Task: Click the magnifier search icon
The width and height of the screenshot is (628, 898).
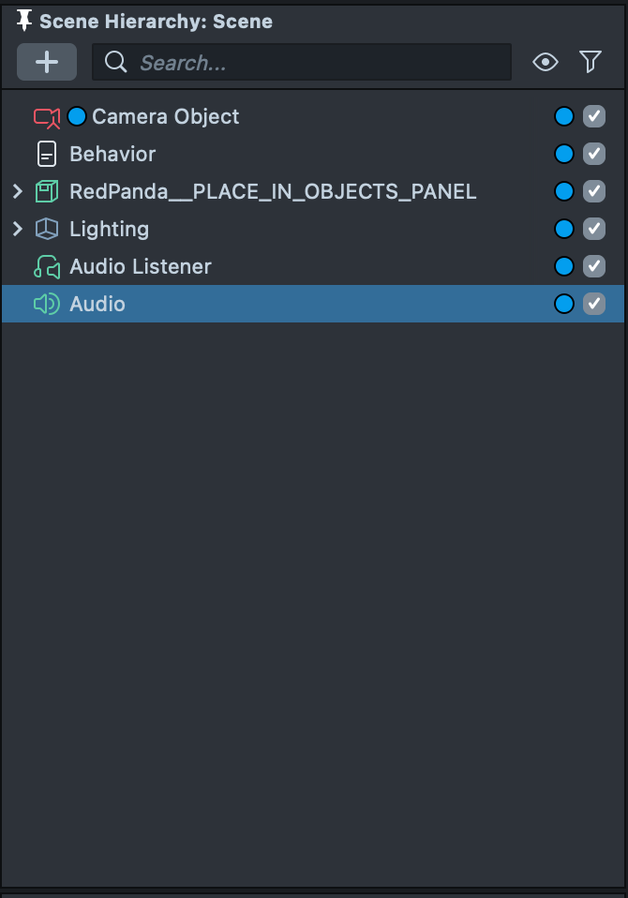Action: click(116, 62)
